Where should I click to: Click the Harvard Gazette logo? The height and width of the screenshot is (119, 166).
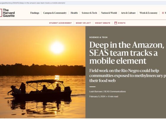click(x=7, y=13)
